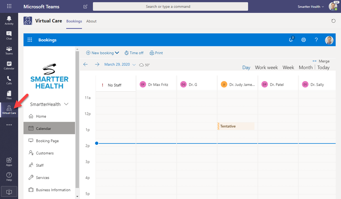Viewport: 341px width, 199px height.
Task: Open Calendar in Teams left rail
Action: [x=9, y=65]
